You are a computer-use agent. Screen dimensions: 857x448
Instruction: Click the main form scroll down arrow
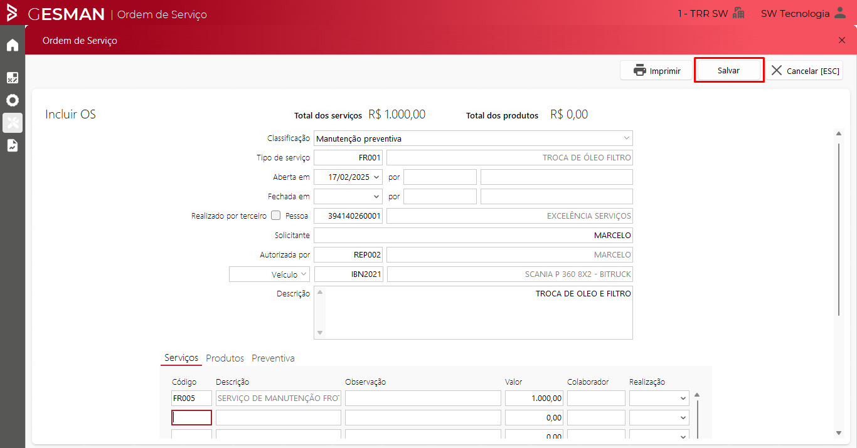coord(839,433)
